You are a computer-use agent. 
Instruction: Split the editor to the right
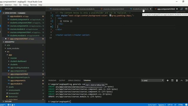(x=186, y=9)
